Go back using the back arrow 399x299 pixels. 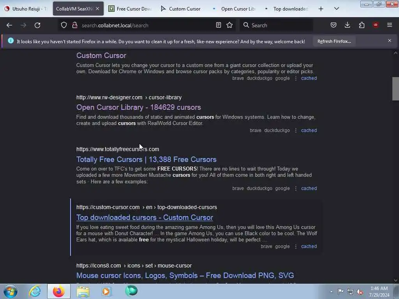coord(9,25)
